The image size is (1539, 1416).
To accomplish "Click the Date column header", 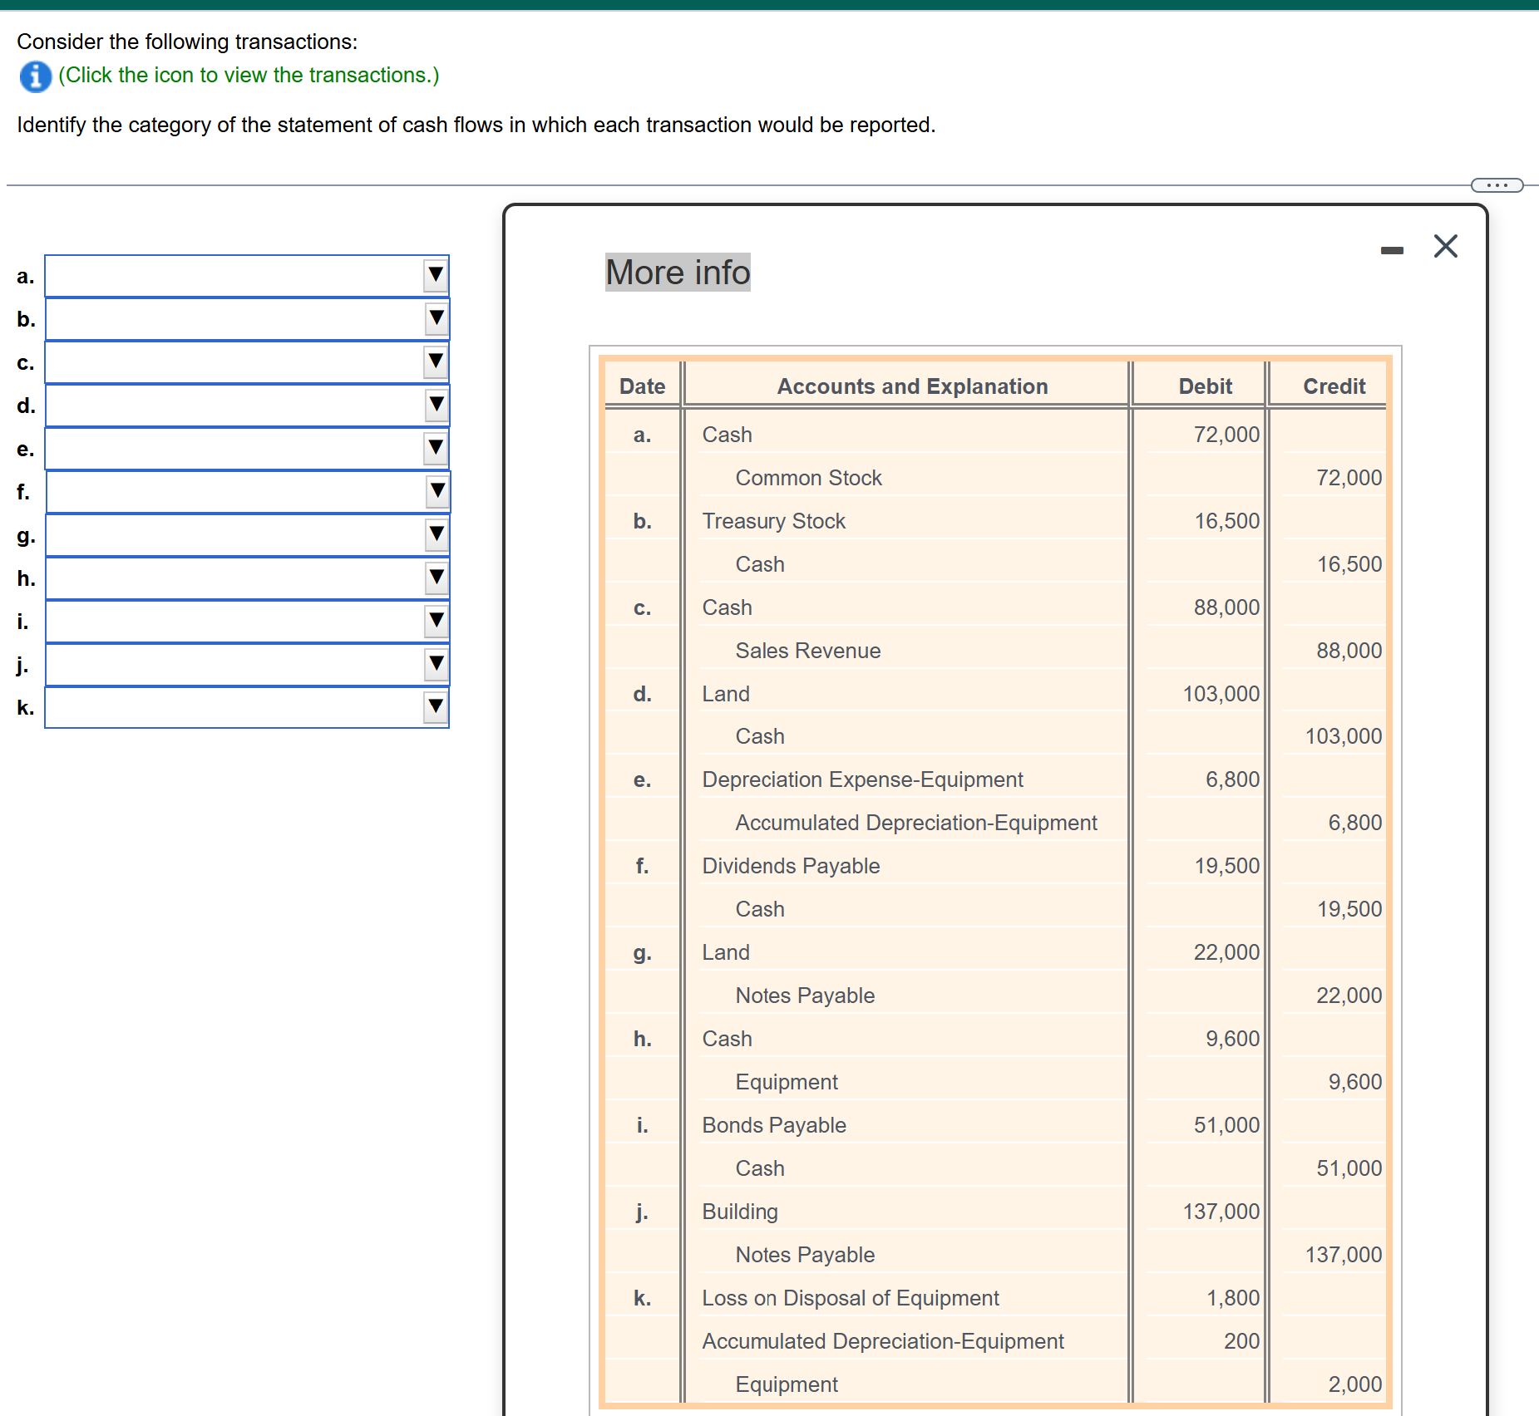I will pos(642,386).
